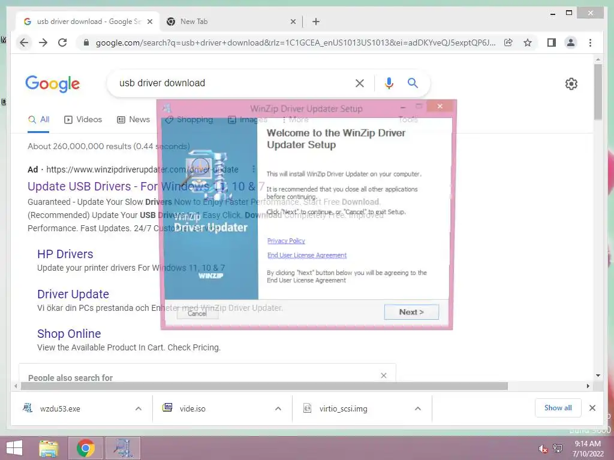Screen dimensions: 614x460
Task: Share this page using address bar icon
Action: [x=508, y=43]
